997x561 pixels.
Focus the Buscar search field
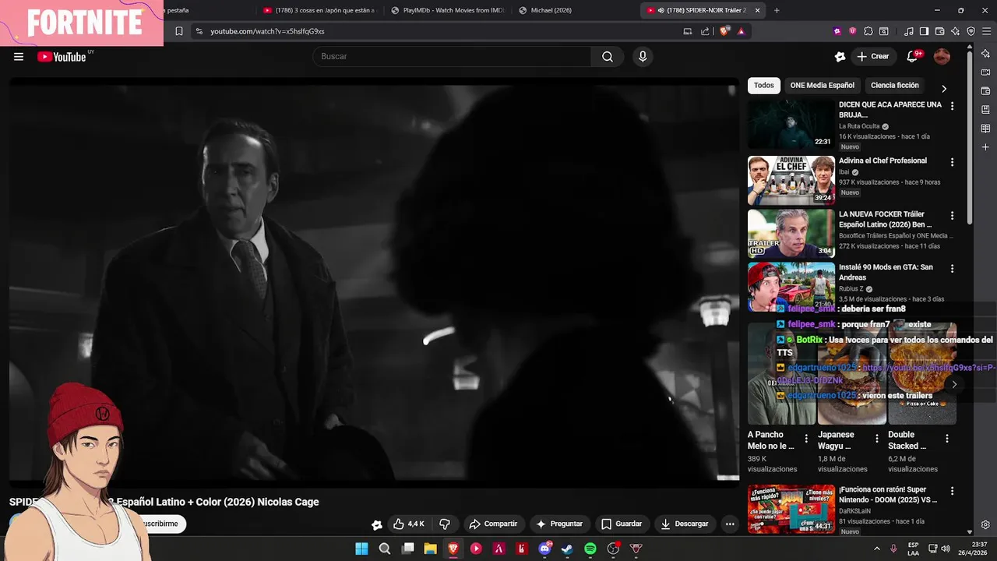453,56
